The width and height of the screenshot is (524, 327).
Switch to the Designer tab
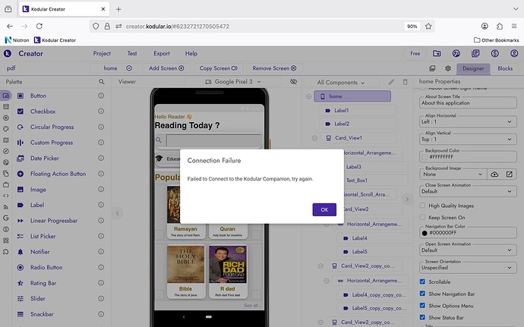pos(473,68)
